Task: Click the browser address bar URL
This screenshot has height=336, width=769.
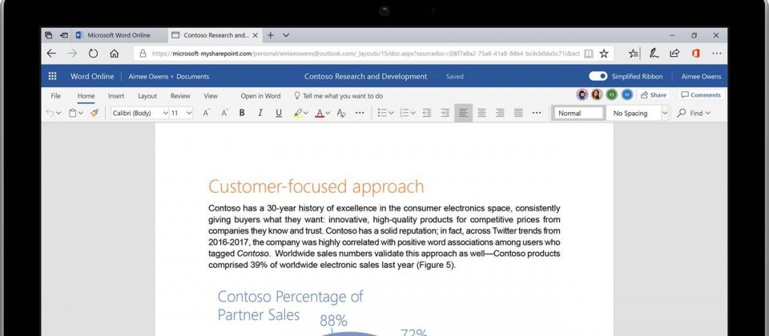Action: tap(366, 54)
